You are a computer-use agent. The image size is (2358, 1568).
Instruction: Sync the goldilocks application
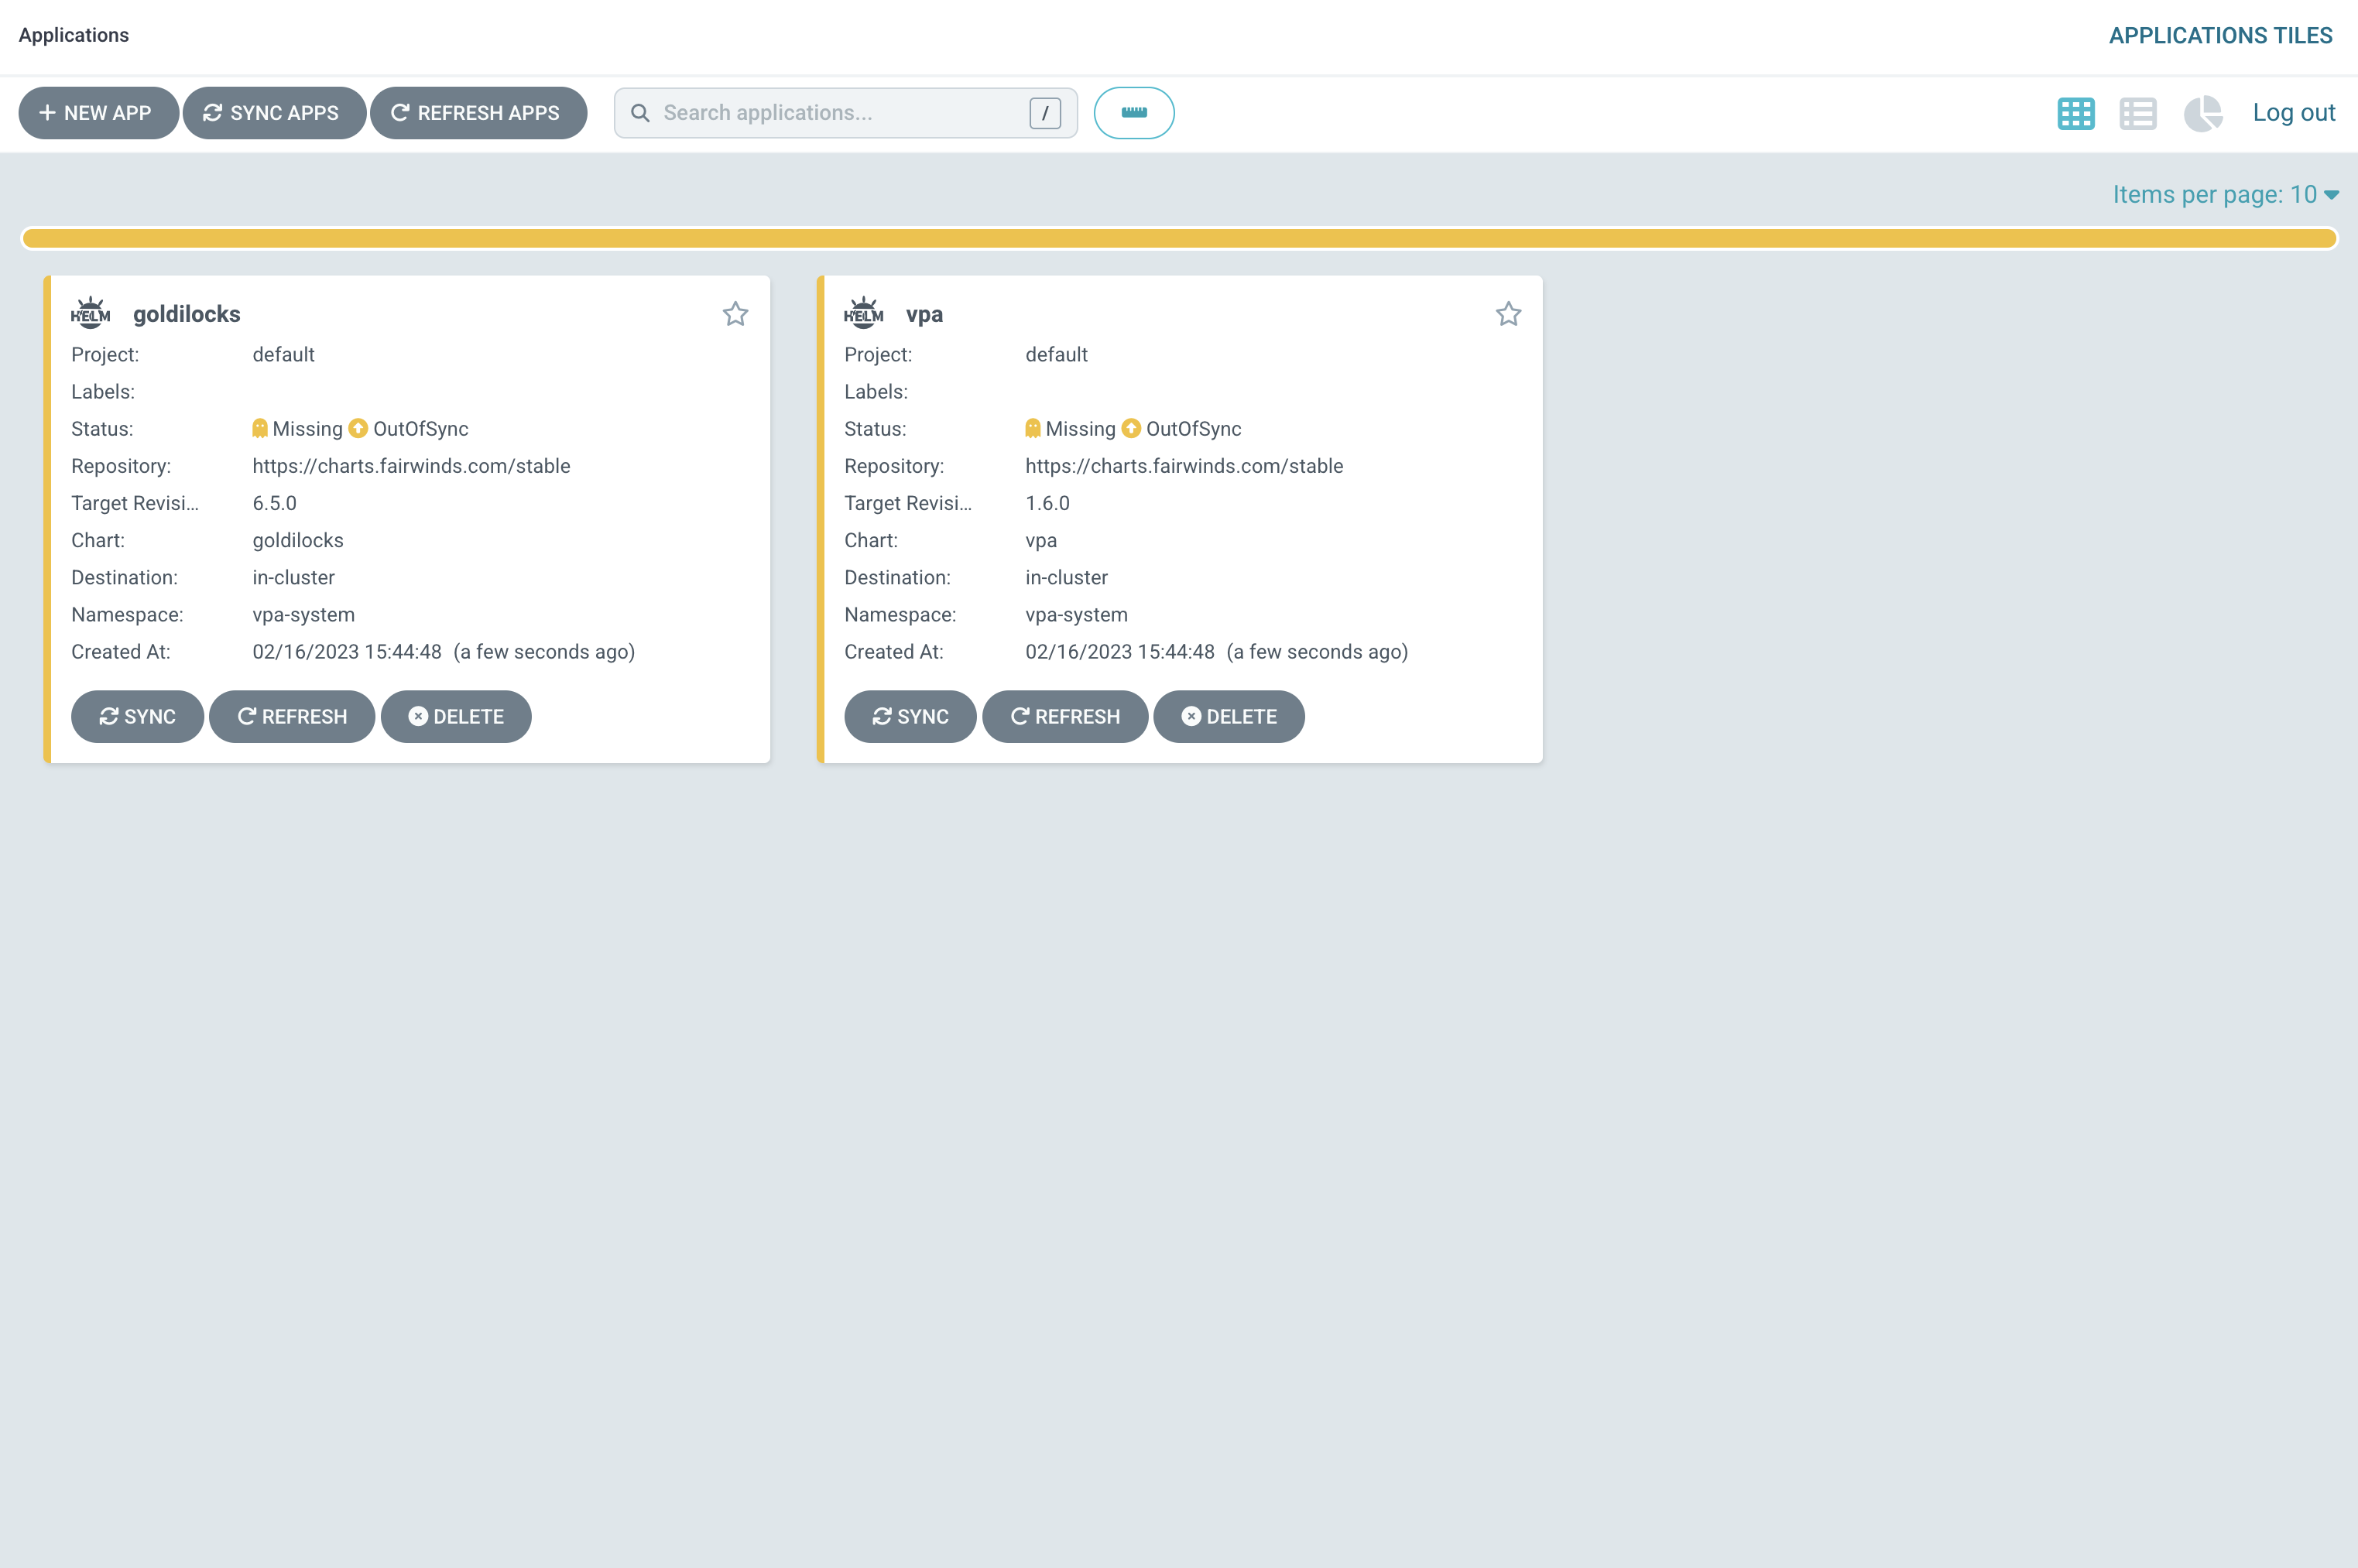(137, 716)
